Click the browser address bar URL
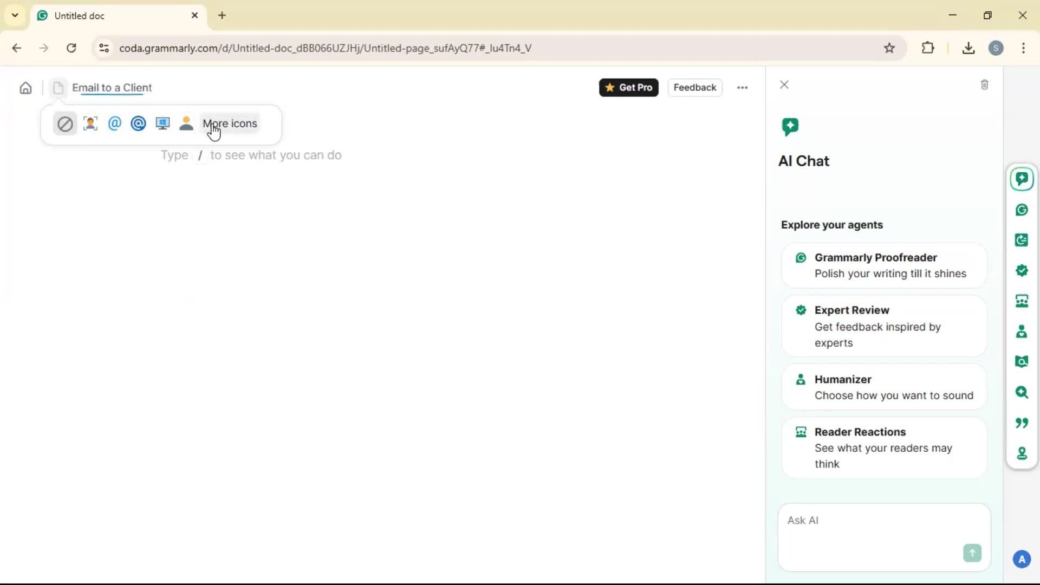 pyautogui.click(x=325, y=48)
